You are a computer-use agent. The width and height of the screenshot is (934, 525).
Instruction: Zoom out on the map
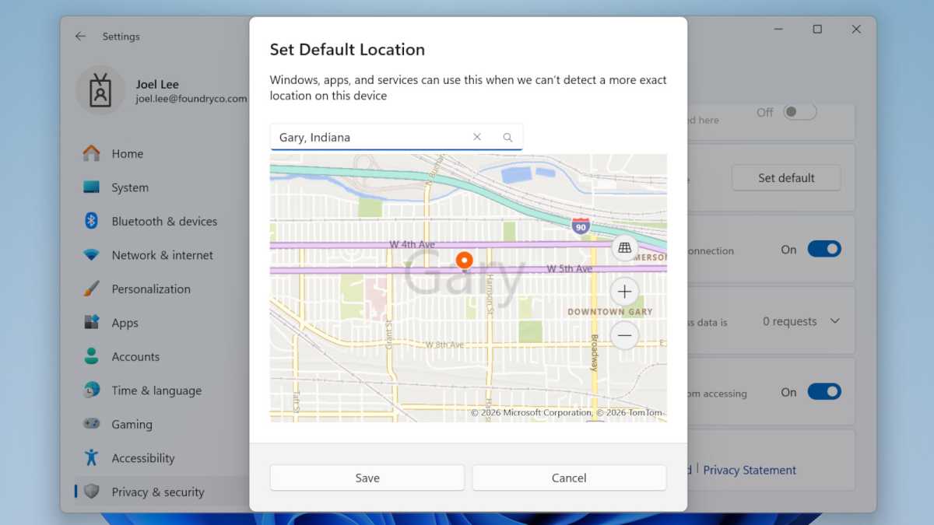(625, 335)
